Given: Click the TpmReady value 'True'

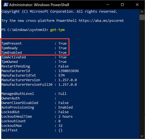Looking at the screenshot, I should pyautogui.click(x=62, y=48).
